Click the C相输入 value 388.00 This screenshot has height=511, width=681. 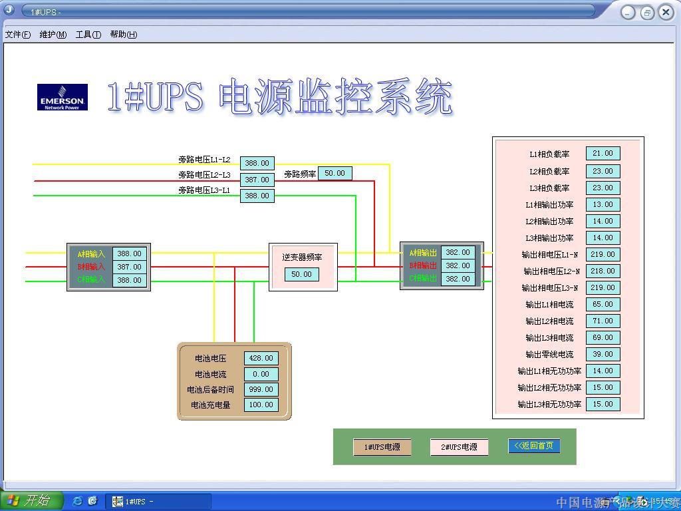click(130, 280)
